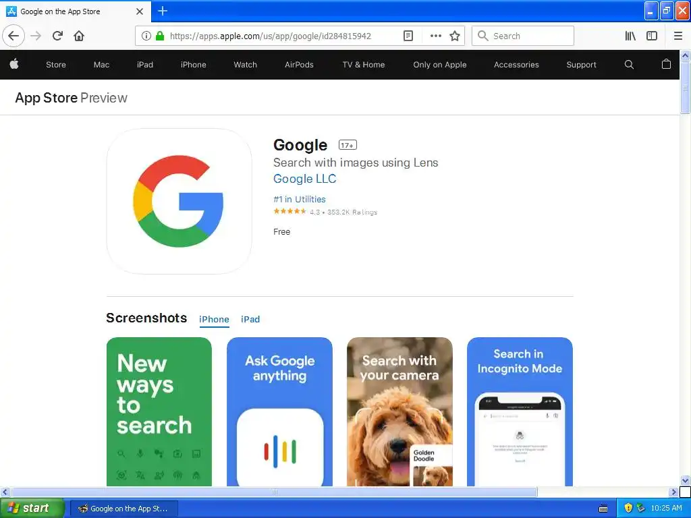Show site information icon in address bar

146,36
